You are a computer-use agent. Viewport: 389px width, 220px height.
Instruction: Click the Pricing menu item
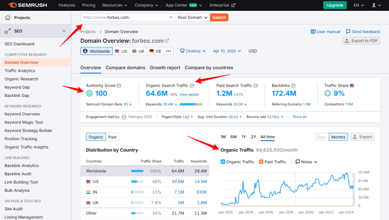89,5
